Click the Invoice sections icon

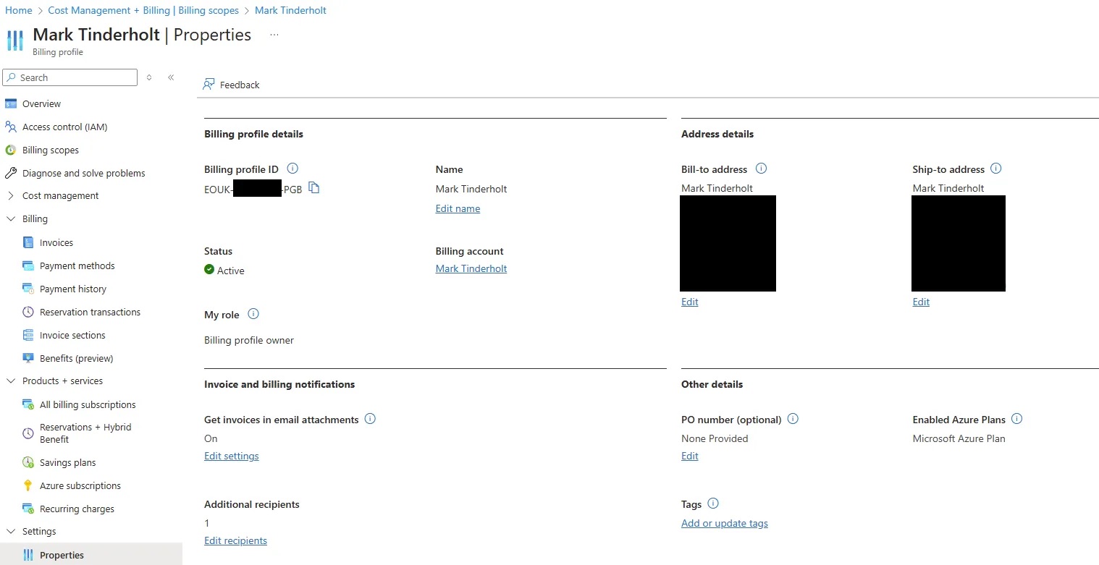click(x=28, y=335)
